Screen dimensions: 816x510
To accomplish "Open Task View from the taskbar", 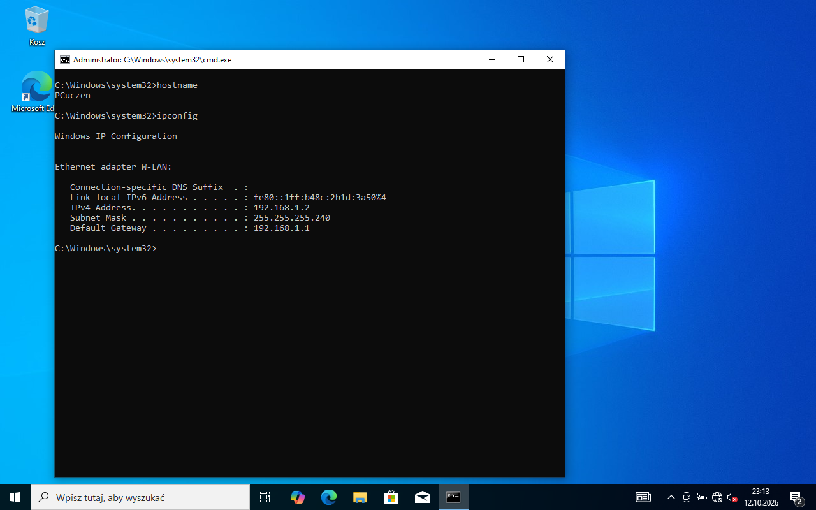I will [265, 497].
